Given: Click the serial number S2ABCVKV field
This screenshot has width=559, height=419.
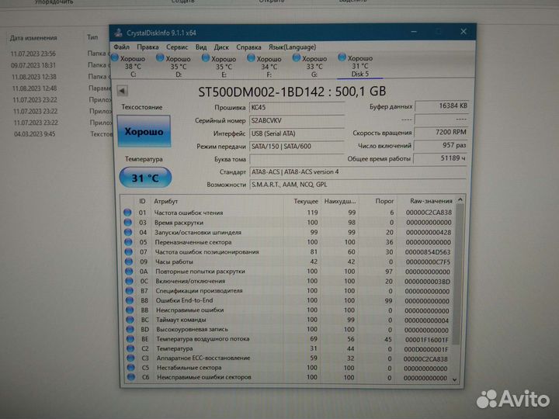Looking at the screenshot, I should 297,120.
